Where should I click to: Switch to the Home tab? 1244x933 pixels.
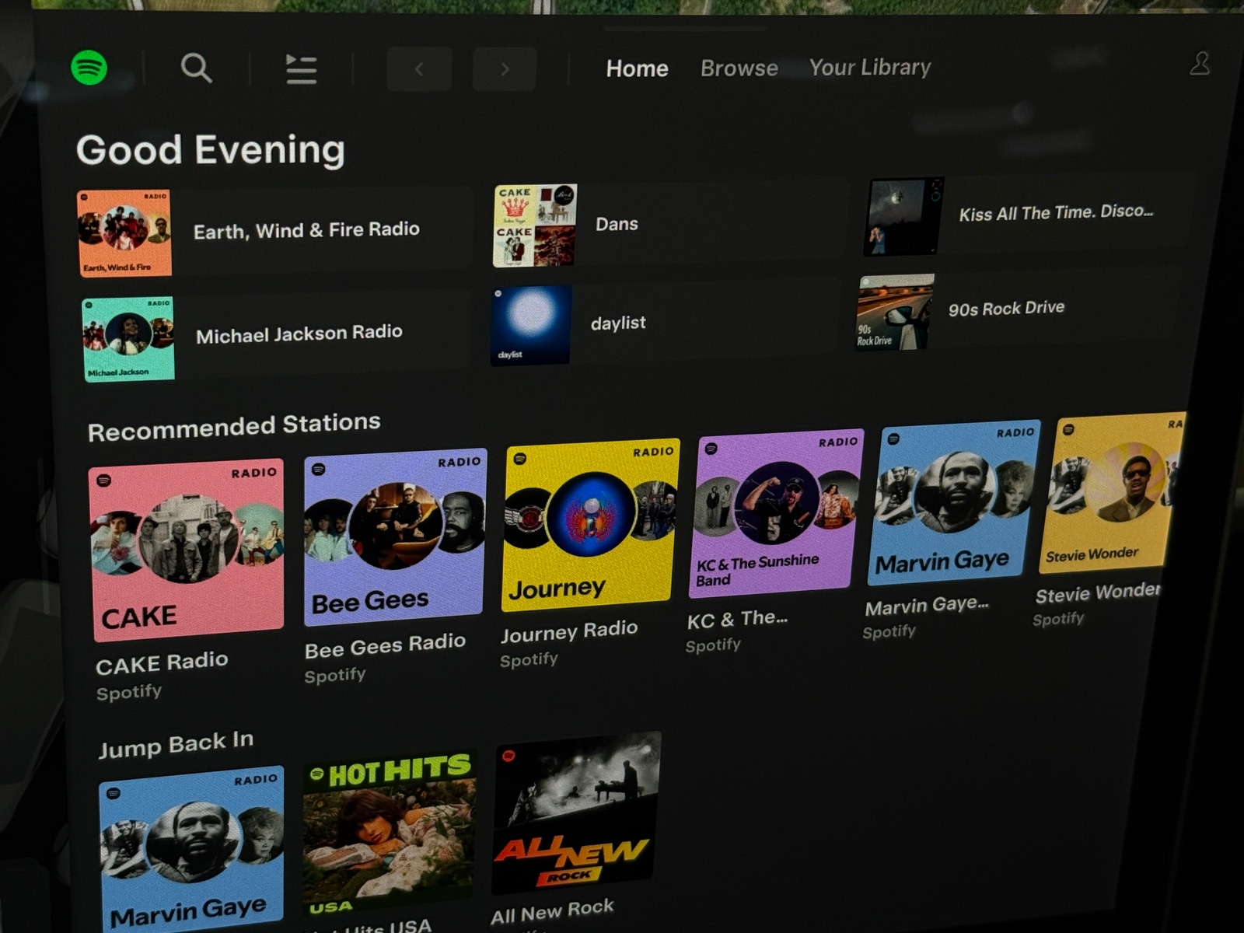click(637, 68)
